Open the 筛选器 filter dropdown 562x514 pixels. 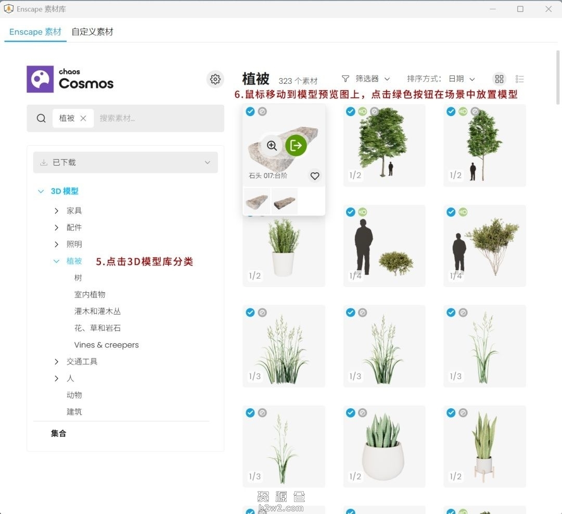point(366,79)
